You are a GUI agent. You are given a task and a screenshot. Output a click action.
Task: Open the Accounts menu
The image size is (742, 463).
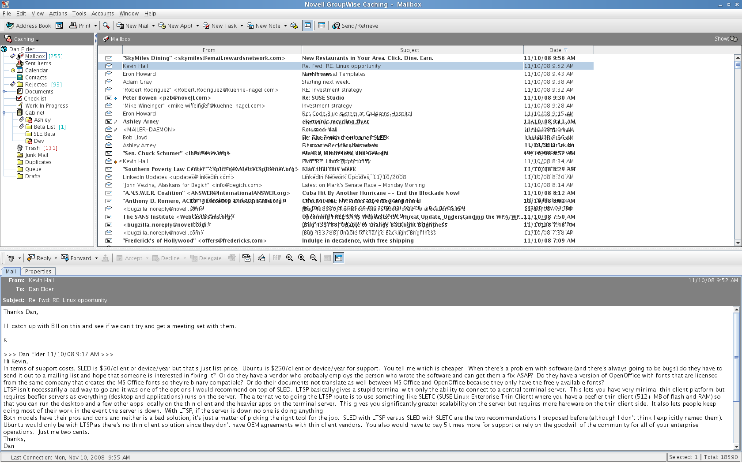102,14
